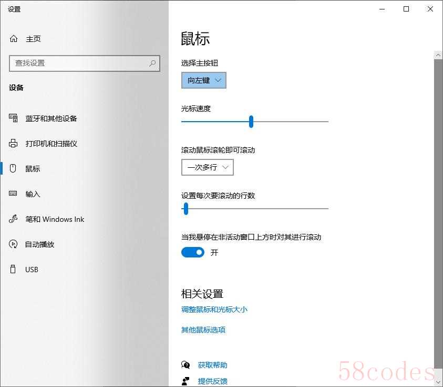Open the 其他鼠标选项 link
This screenshot has height=387, width=443.
coord(203,329)
